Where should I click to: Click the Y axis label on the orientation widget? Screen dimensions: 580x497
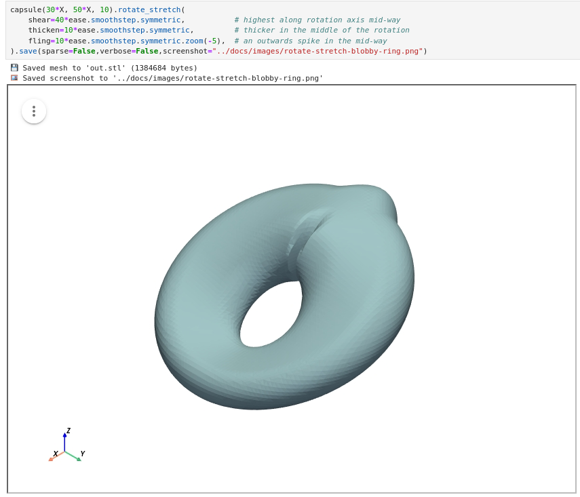coord(83,454)
